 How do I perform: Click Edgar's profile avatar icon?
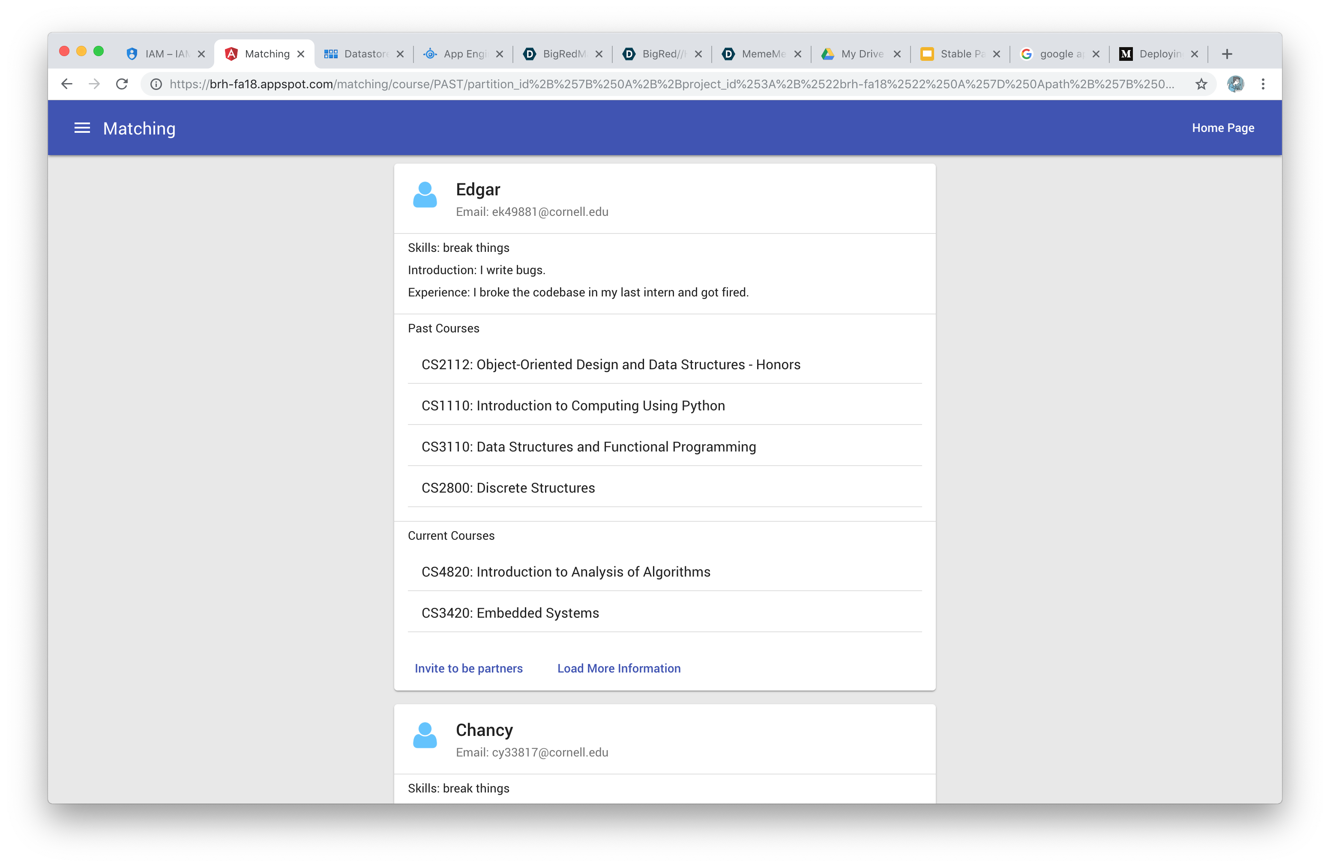(425, 195)
